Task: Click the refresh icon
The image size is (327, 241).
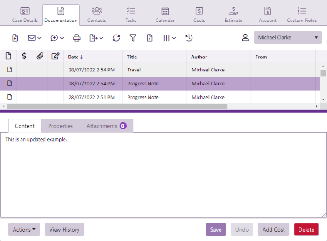Action: point(116,38)
